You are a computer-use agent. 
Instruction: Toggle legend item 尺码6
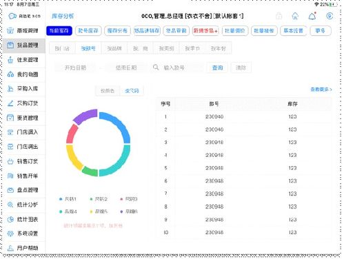click(x=129, y=211)
